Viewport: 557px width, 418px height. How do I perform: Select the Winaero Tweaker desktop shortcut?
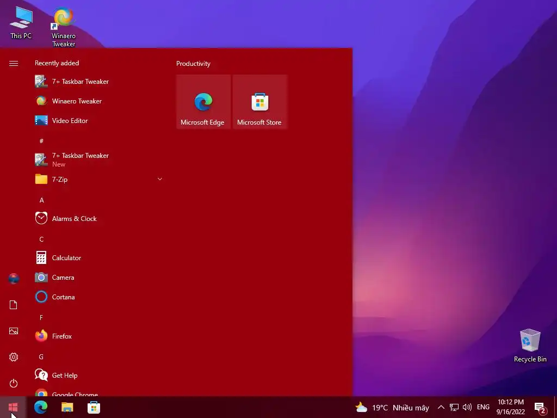(x=64, y=27)
